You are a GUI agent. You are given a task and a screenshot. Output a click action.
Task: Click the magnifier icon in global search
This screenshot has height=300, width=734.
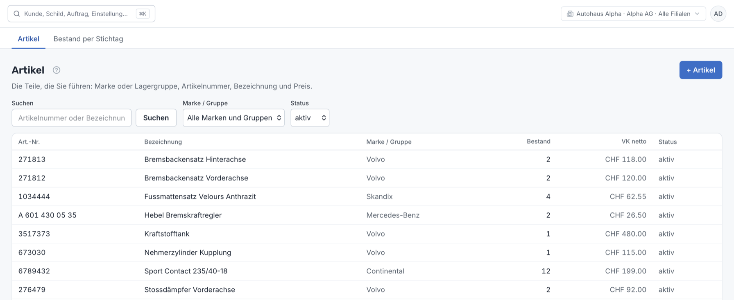[x=17, y=14]
